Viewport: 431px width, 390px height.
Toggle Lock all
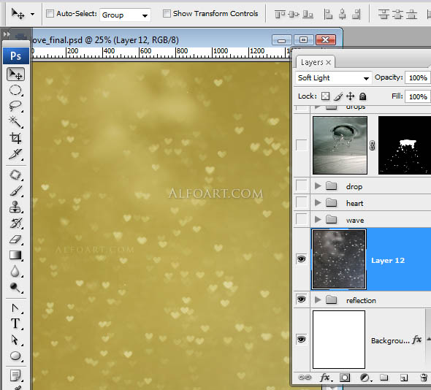pos(363,96)
